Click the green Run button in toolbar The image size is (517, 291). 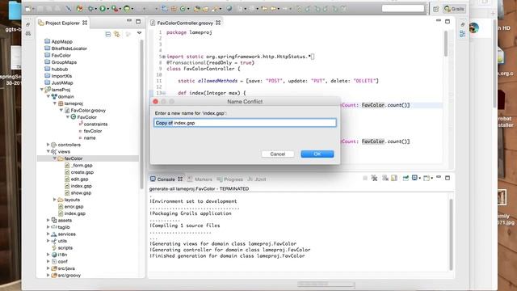tap(103, 9)
